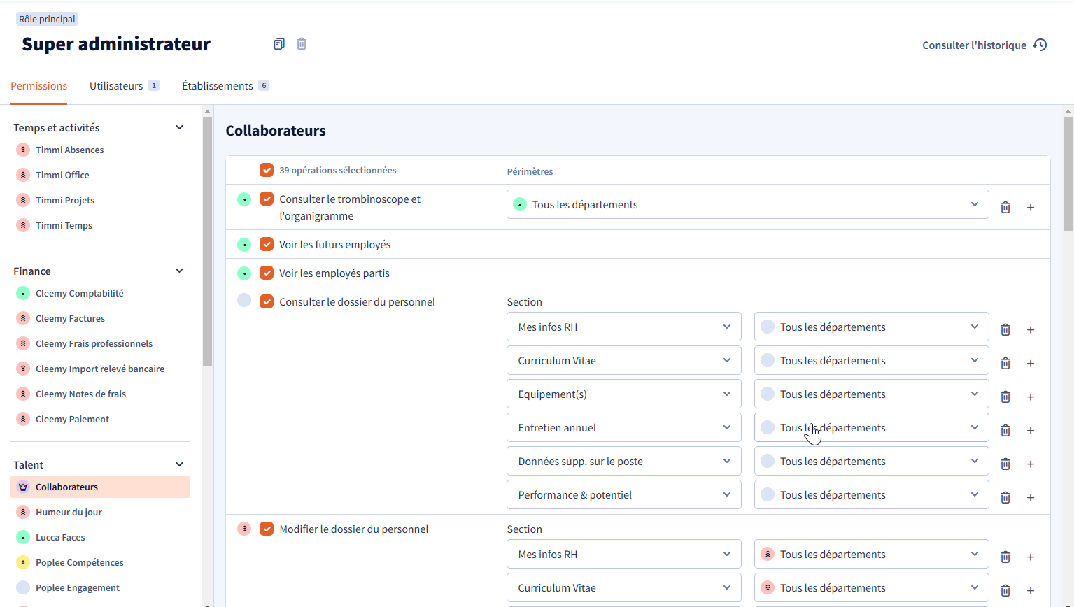Delete the Equipement(s) section row

pos(1005,397)
